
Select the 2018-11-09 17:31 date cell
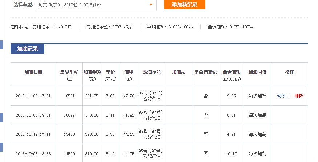click(x=33, y=96)
